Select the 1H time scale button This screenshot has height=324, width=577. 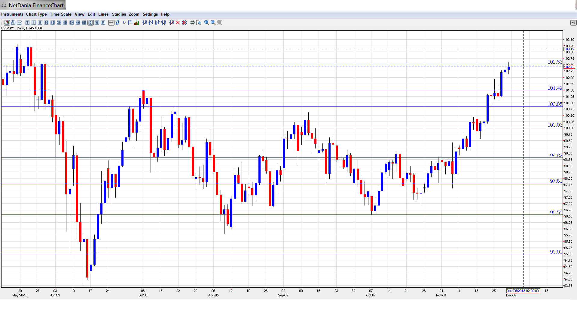tap(65, 22)
